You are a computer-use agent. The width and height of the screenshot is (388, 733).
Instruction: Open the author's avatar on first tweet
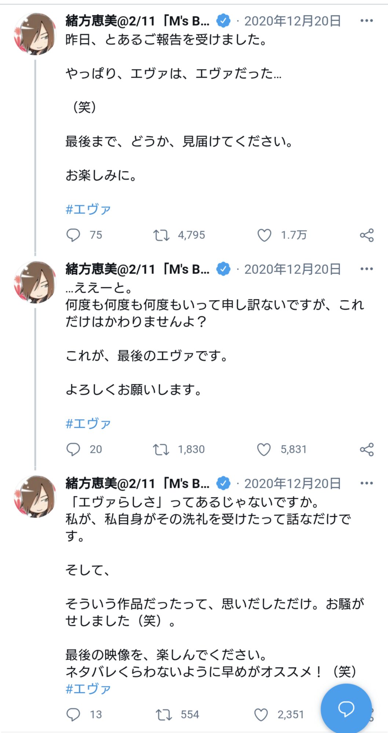coord(35,34)
